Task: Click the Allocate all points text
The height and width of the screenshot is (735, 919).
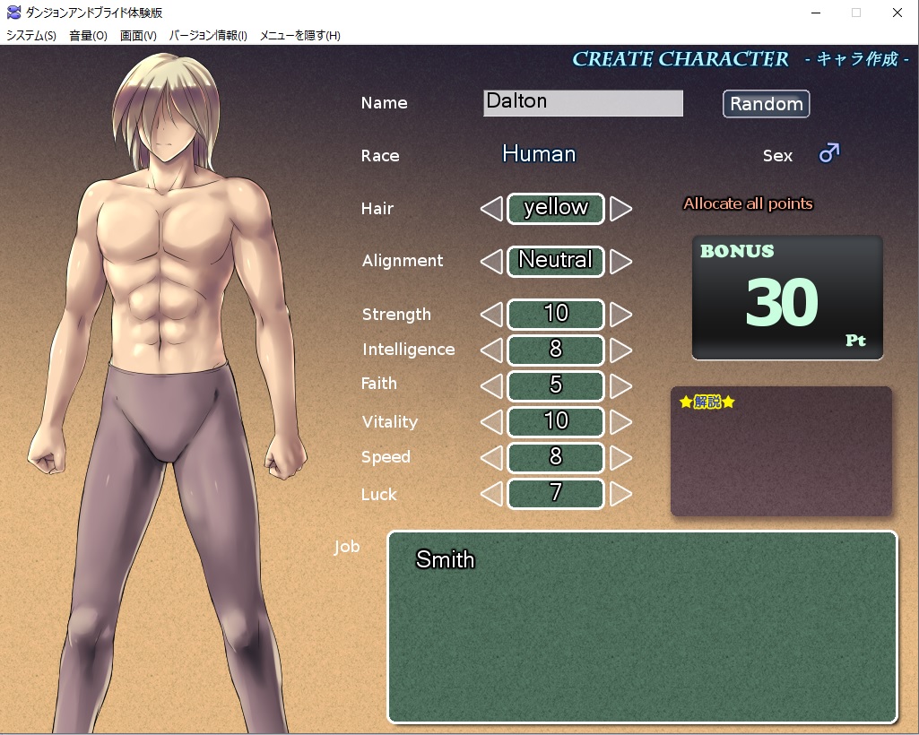Action: pos(748,203)
